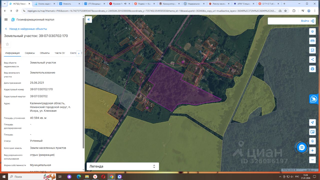
Task: Open the hamburger main menu
Action: 6,19
